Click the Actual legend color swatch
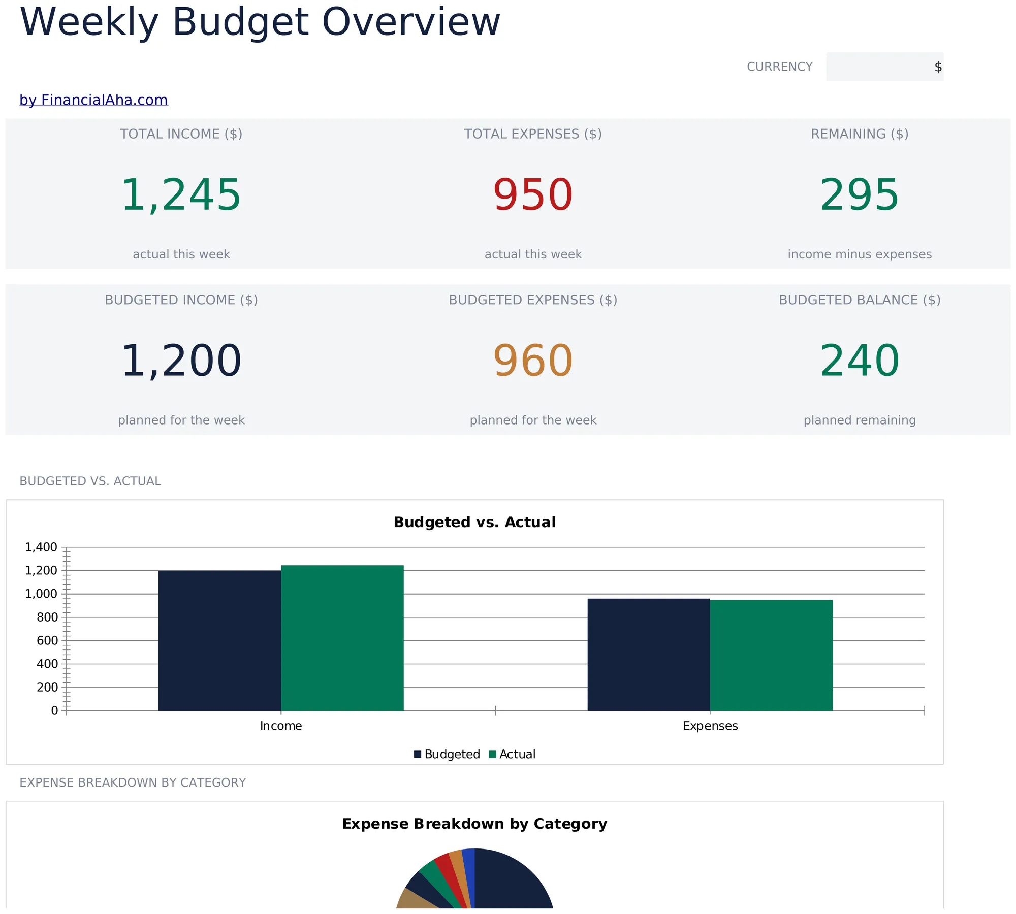 (492, 754)
